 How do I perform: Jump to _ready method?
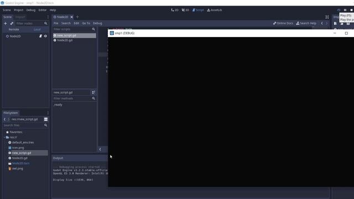pos(58,104)
